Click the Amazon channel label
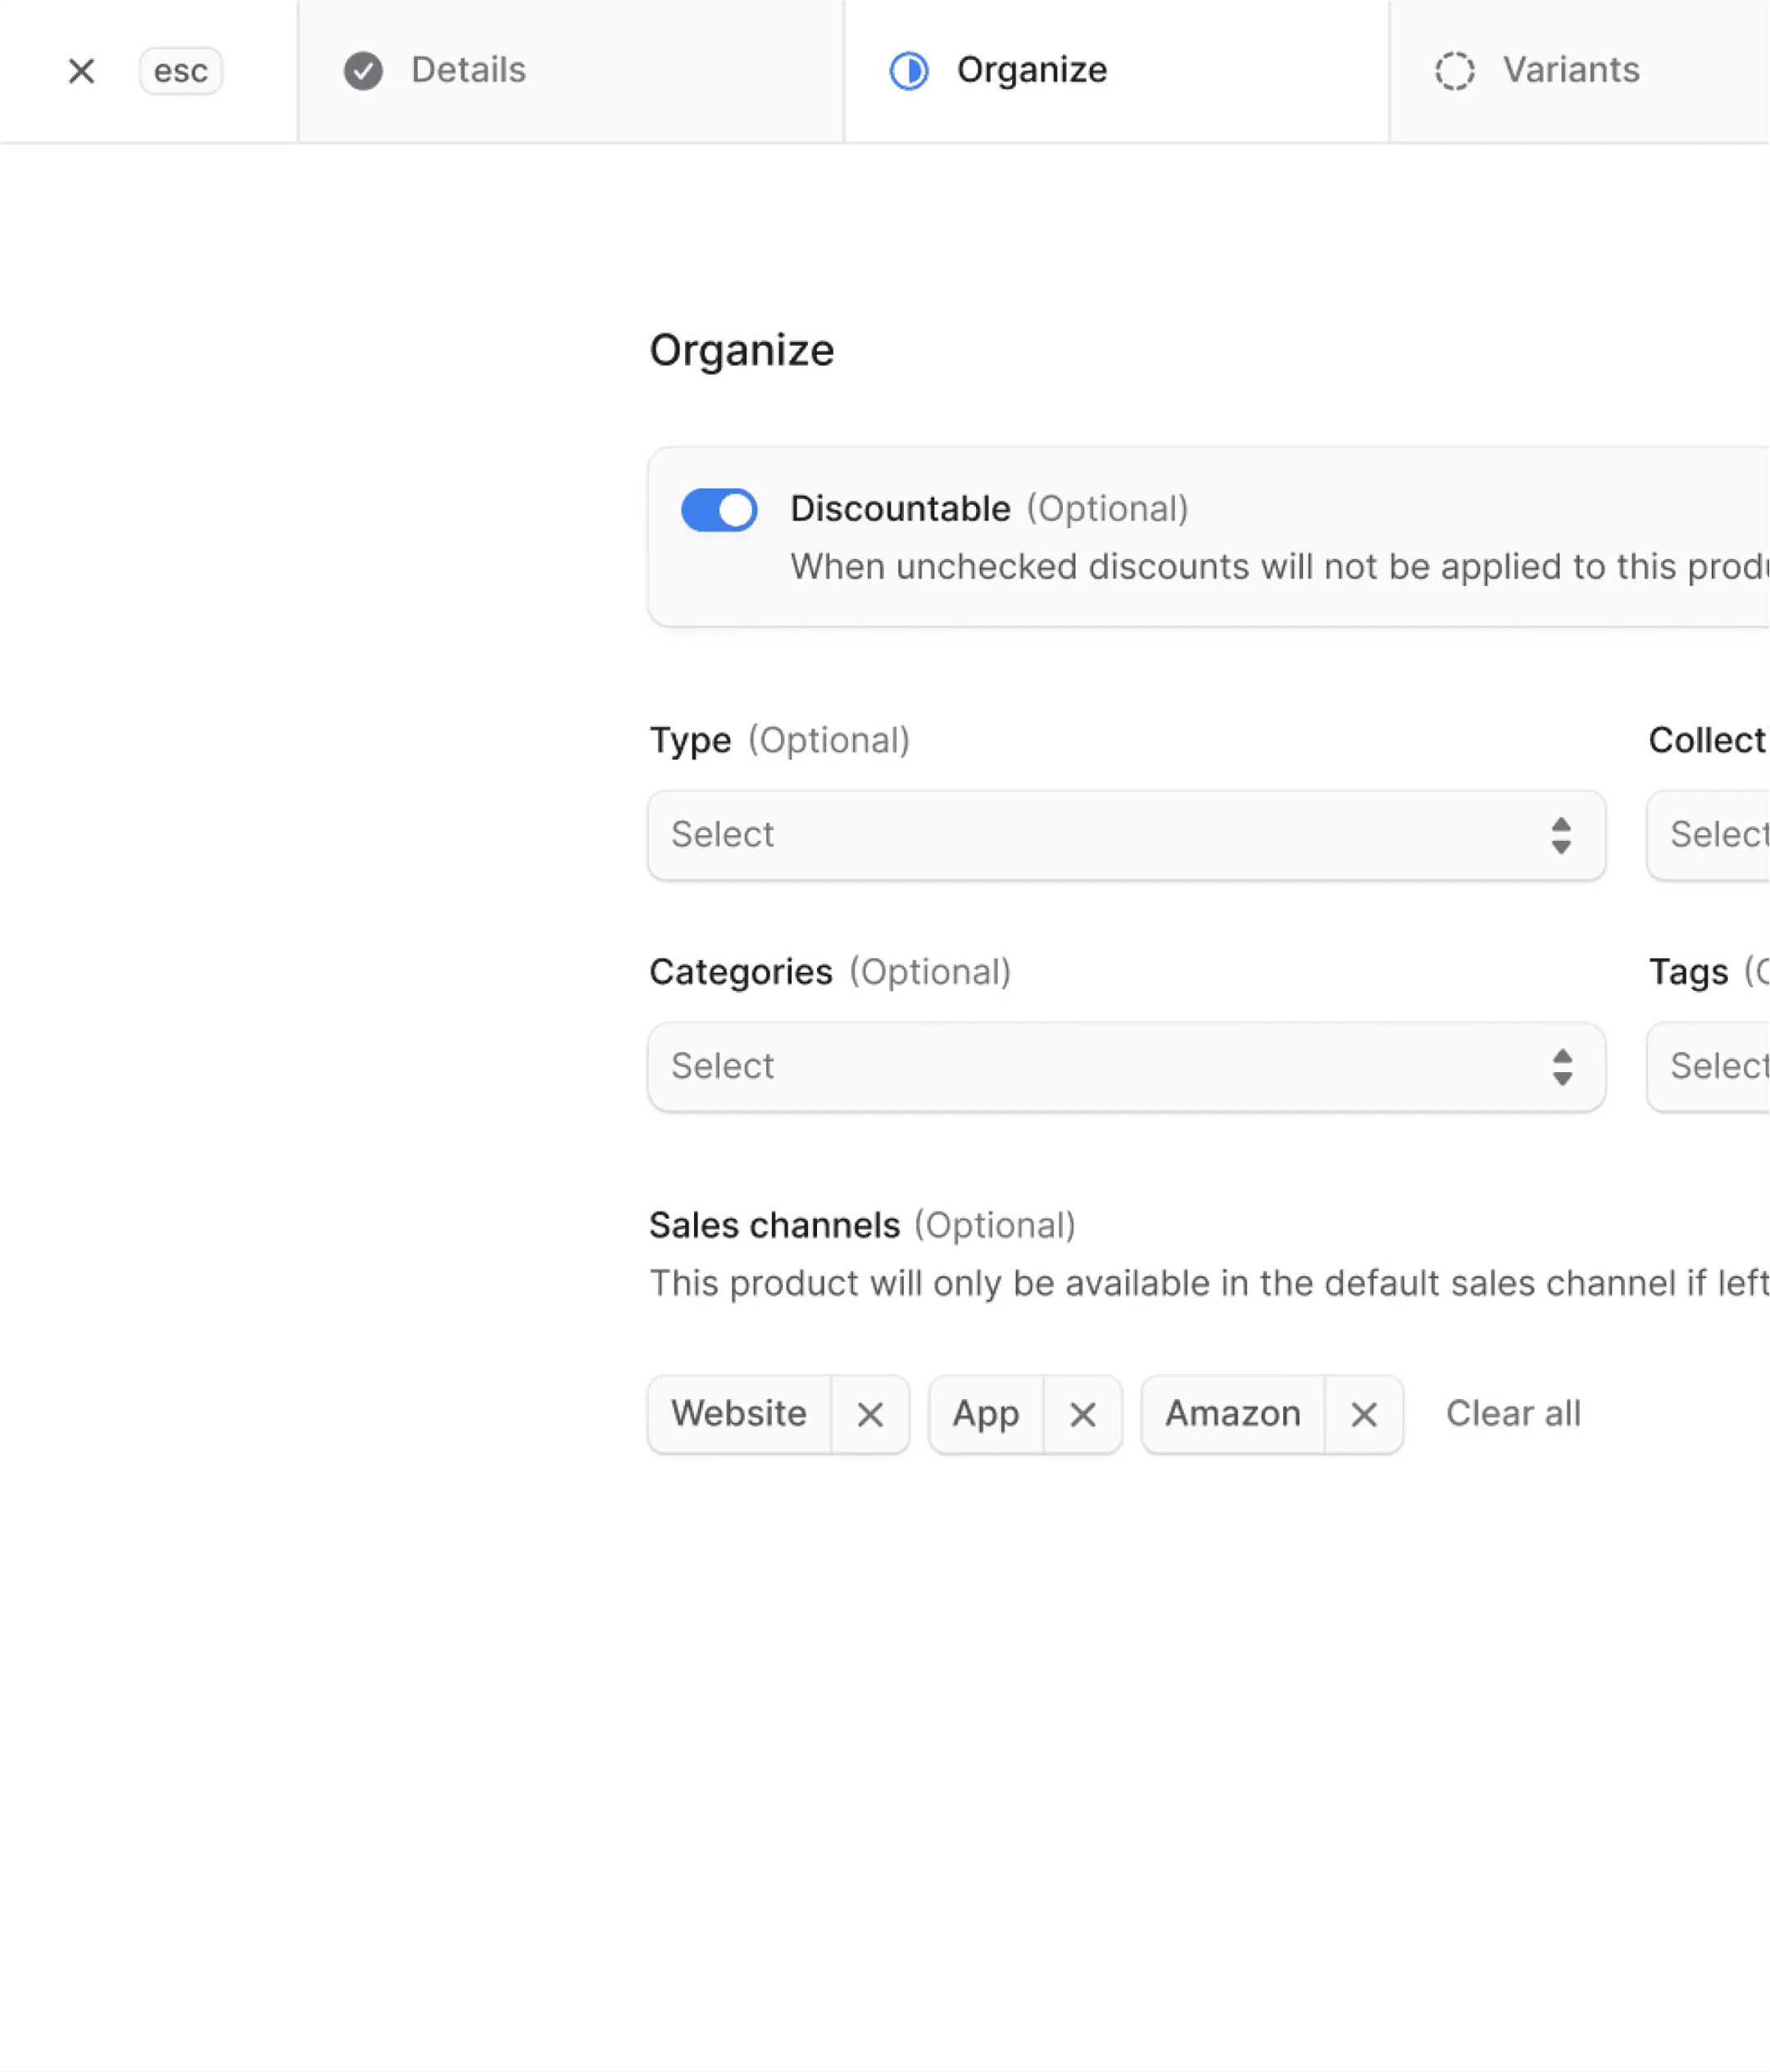Screen dimensions: 1770x2072 1233,1414
